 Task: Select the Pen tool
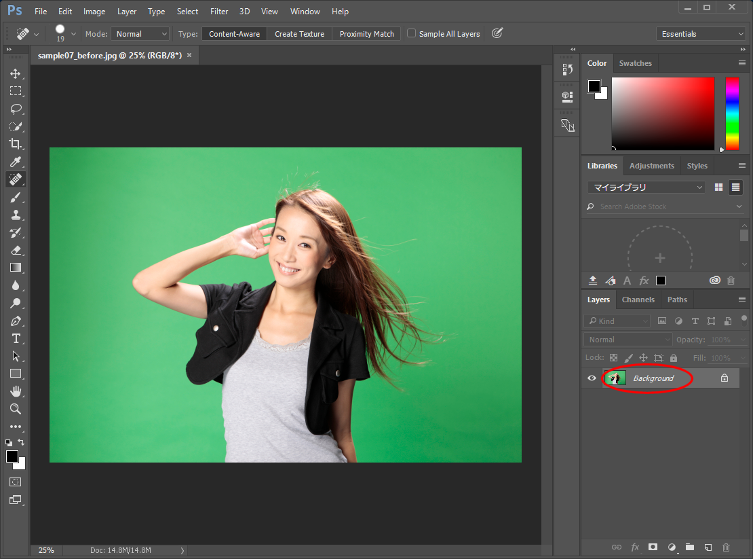click(16, 321)
